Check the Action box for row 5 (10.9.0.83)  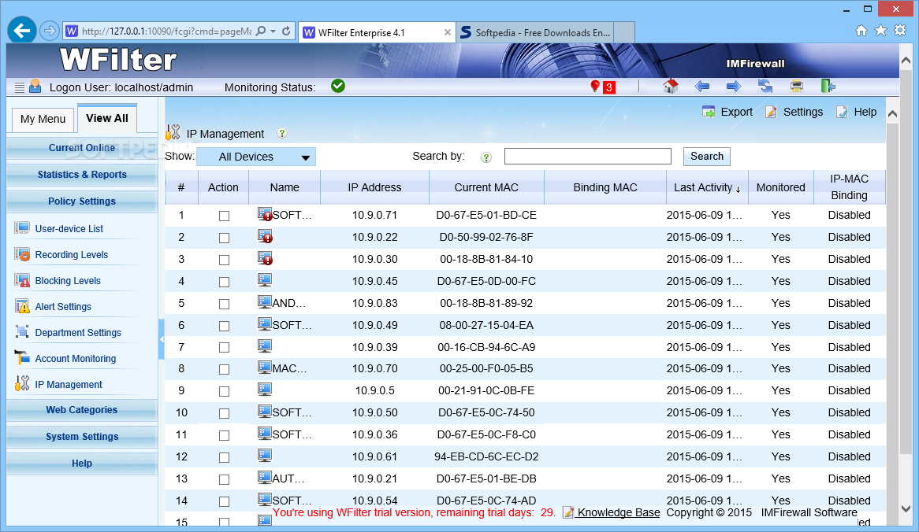[224, 304]
